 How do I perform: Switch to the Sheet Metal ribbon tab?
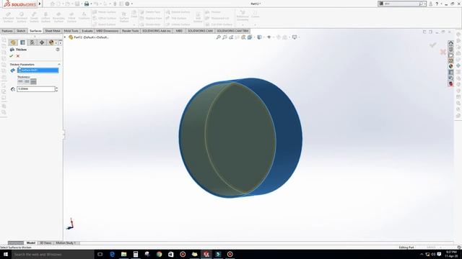(x=53, y=31)
